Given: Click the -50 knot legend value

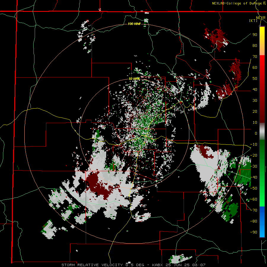Looking at the screenshot, I should (x=254, y=188).
